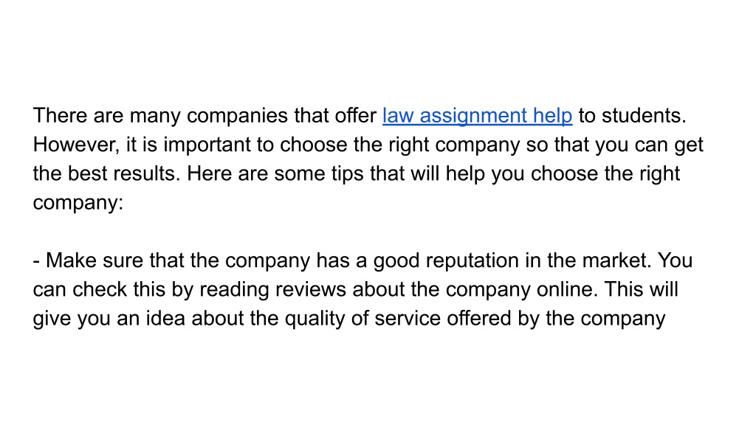The height and width of the screenshot is (425, 756).
Task: Place cursor on the word 'Make'
Action: tap(71, 260)
